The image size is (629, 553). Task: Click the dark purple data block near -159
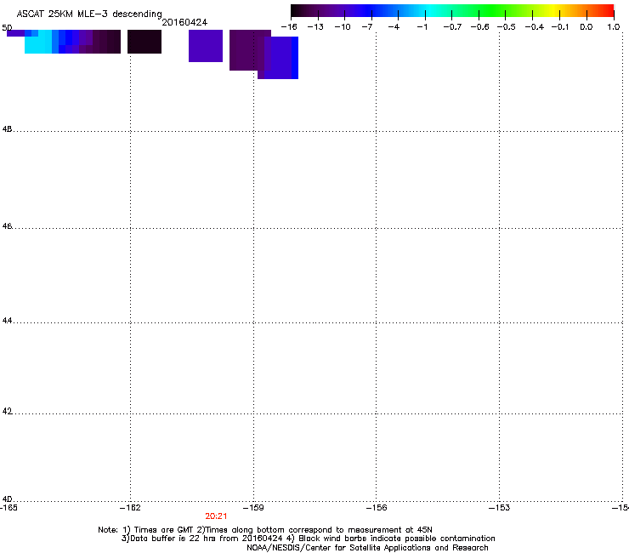coord(246,50)
